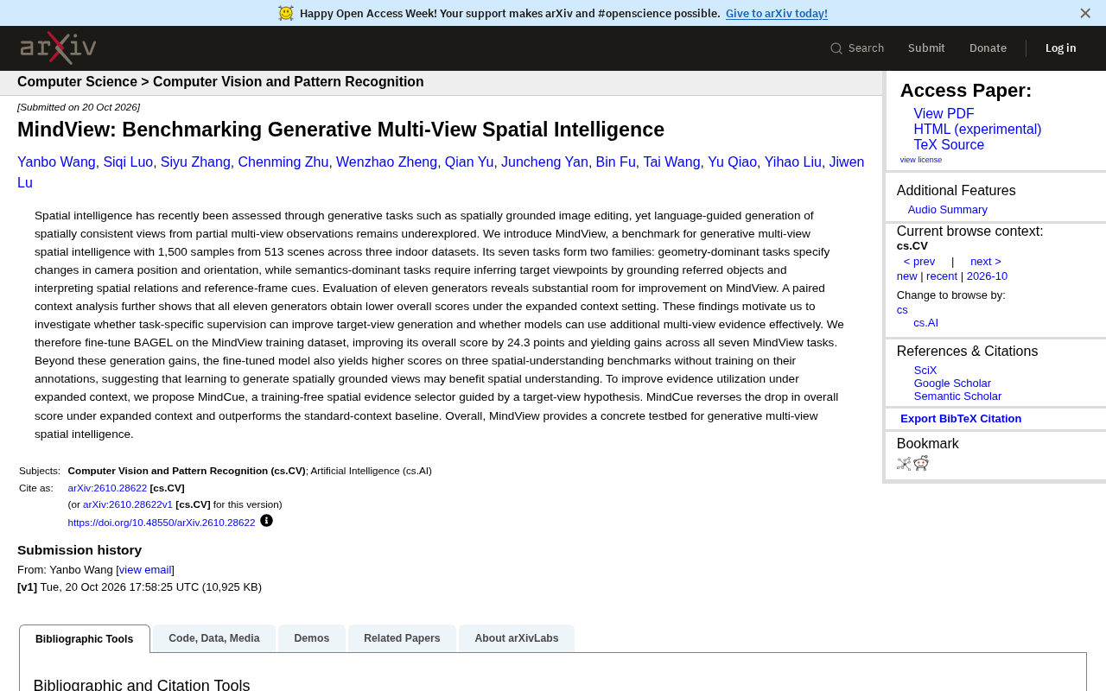Switch to the Bibliographic Tools tab
This screenshot has height=691, width=1106.
[x=85, y=639]
